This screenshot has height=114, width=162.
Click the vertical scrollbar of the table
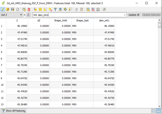point(159,65)
